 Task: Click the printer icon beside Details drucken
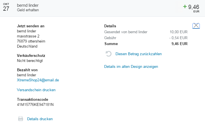click(21, 119)
